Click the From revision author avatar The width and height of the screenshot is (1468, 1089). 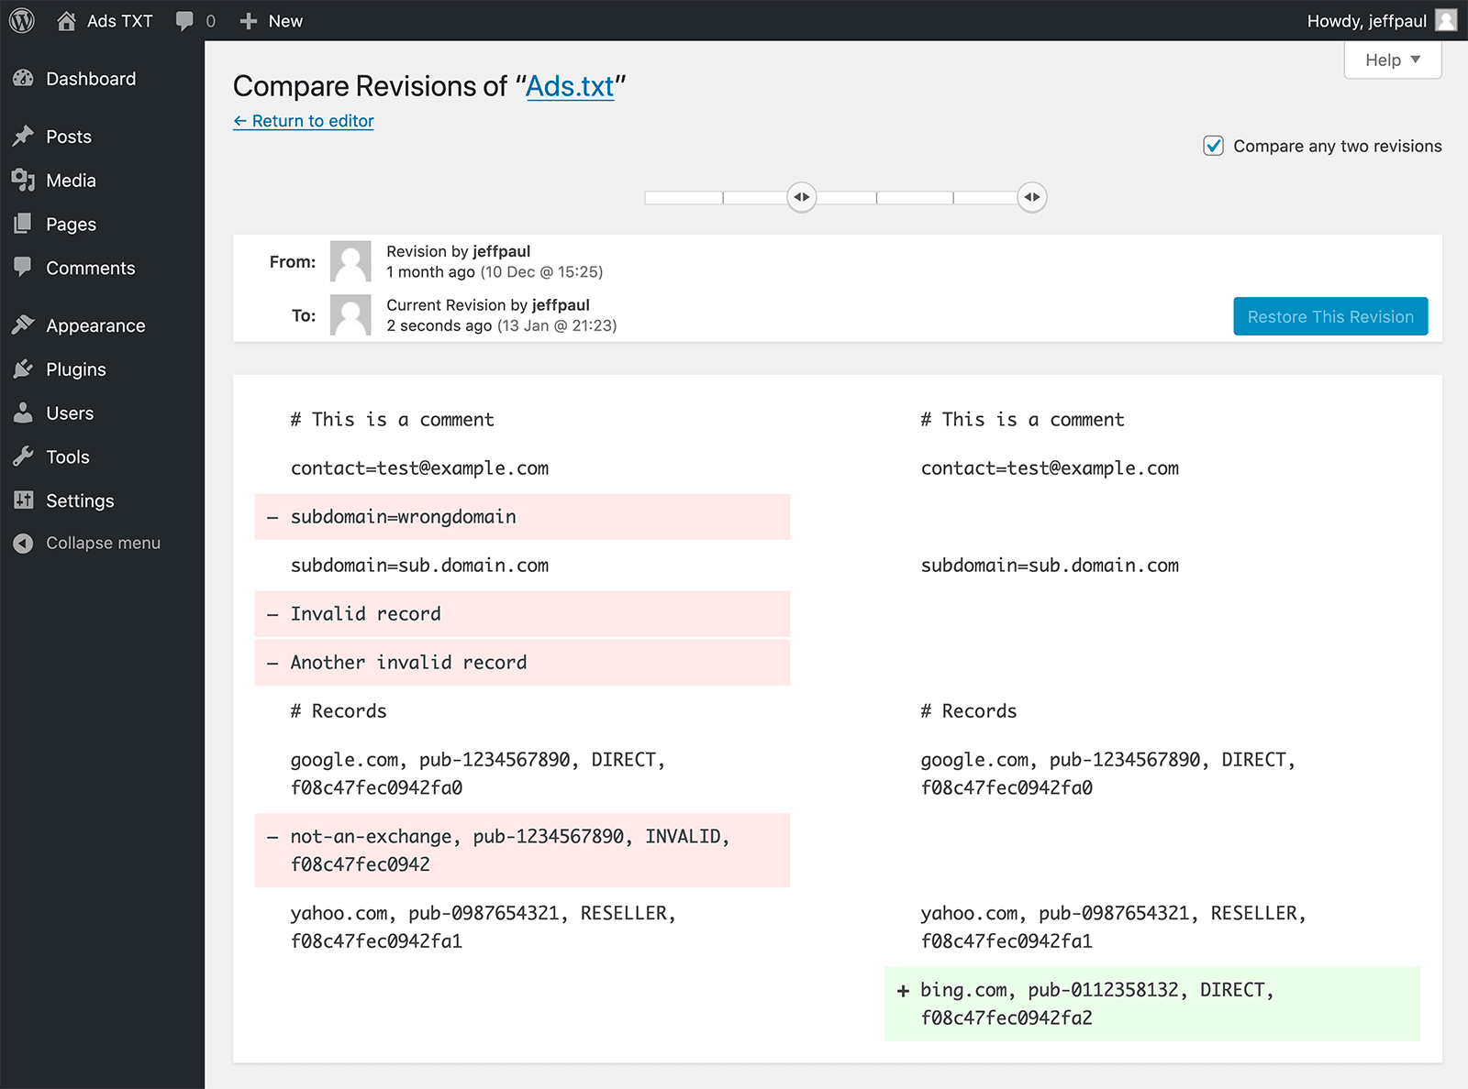pyautogui.click(x=350, y=261)
